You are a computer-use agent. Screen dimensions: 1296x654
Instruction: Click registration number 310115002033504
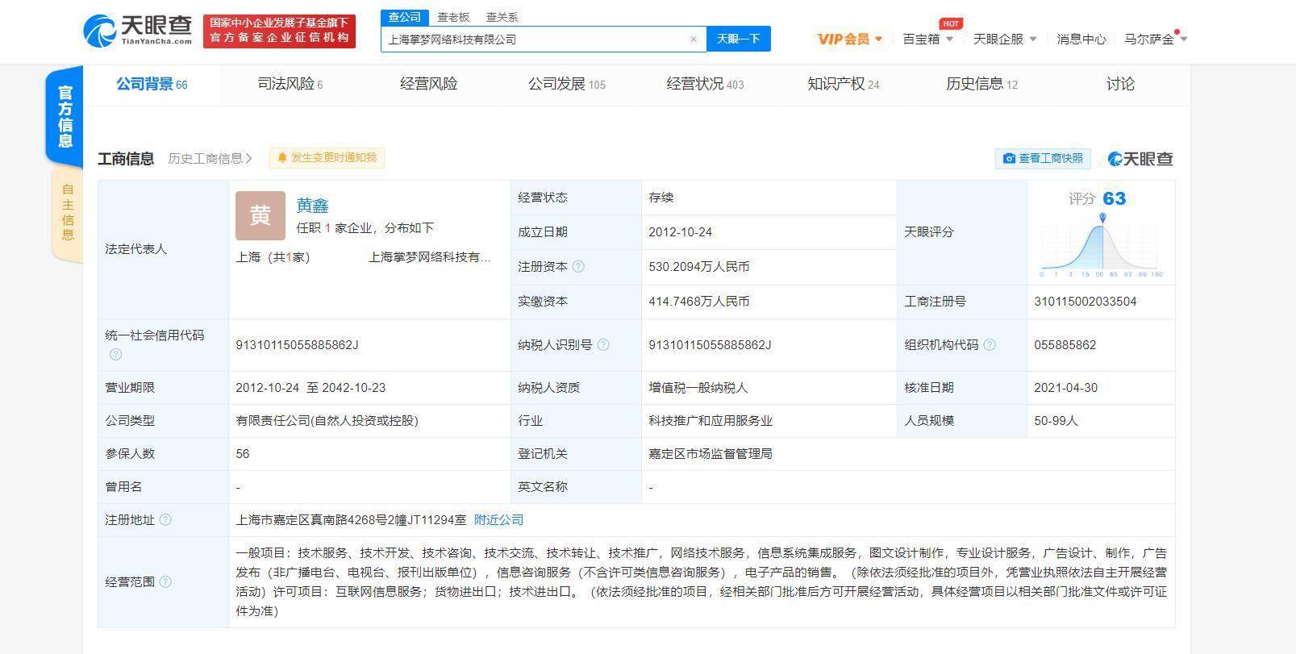[1085, 302]
